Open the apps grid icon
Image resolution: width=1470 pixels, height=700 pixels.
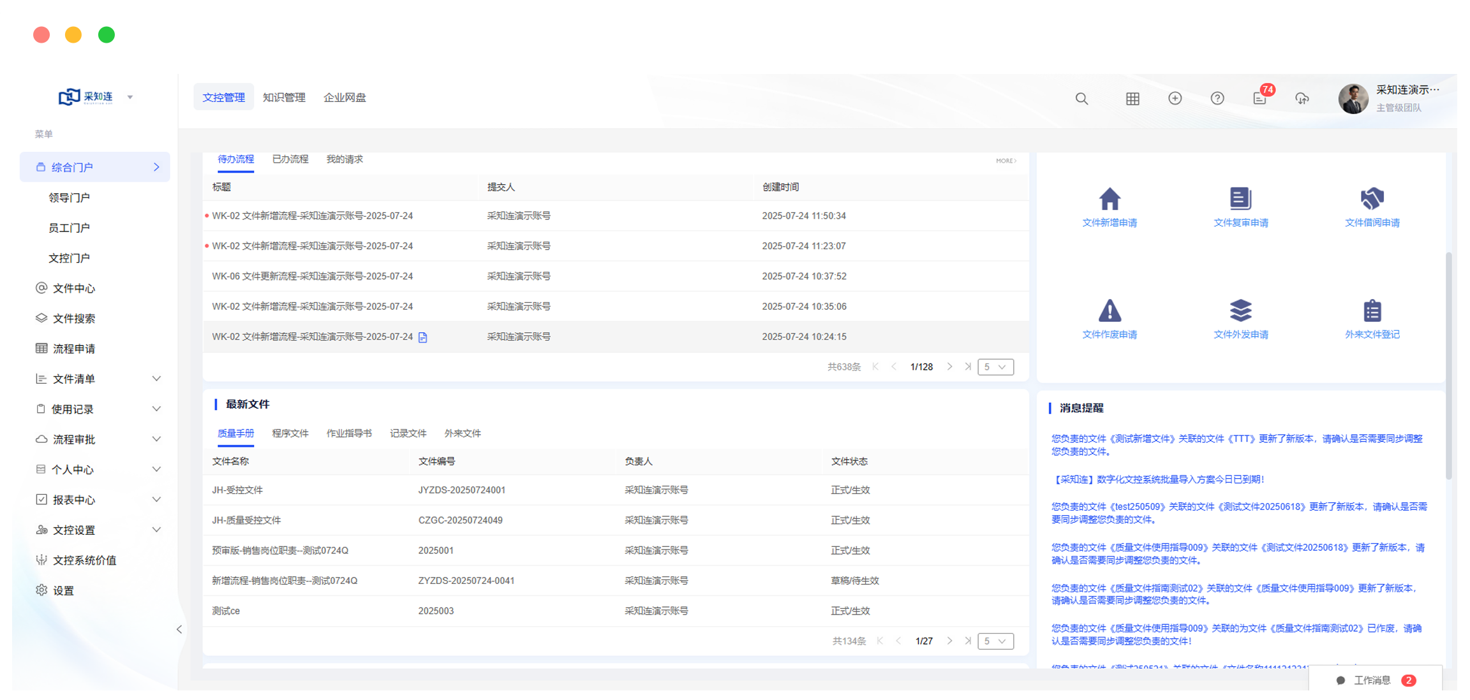pos(1132,99)
